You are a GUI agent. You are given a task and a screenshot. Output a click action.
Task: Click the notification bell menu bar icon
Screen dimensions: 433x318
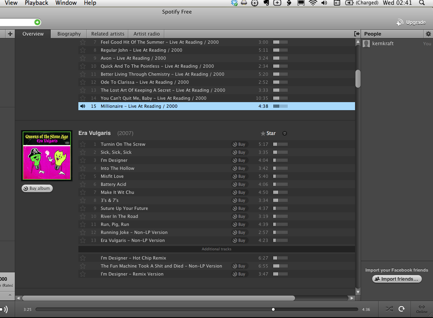[244, 3]
